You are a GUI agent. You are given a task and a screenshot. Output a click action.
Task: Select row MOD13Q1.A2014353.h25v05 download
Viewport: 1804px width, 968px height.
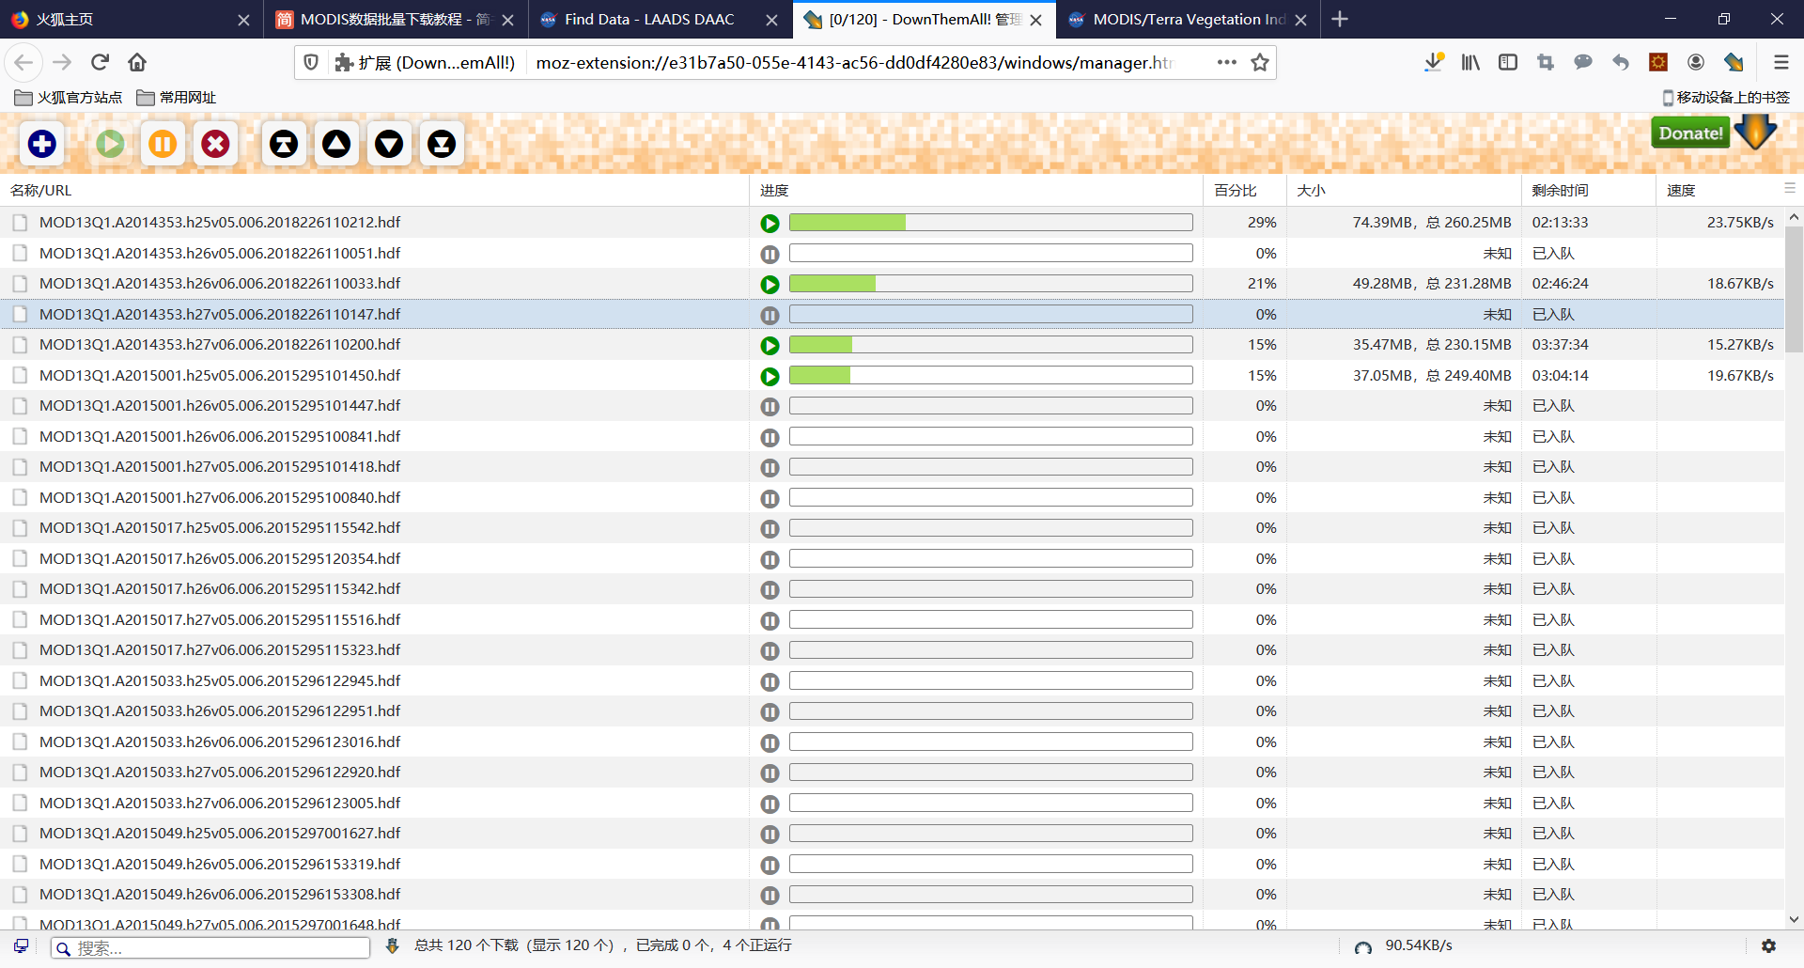point(892,223)
